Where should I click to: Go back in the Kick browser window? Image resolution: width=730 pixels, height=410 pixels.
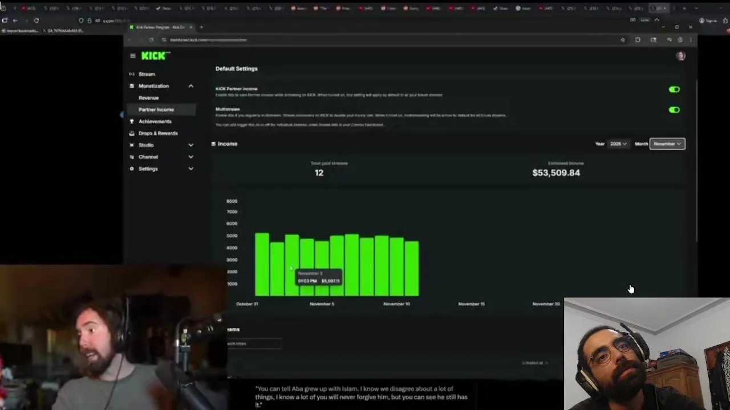(x=129, y=40)
